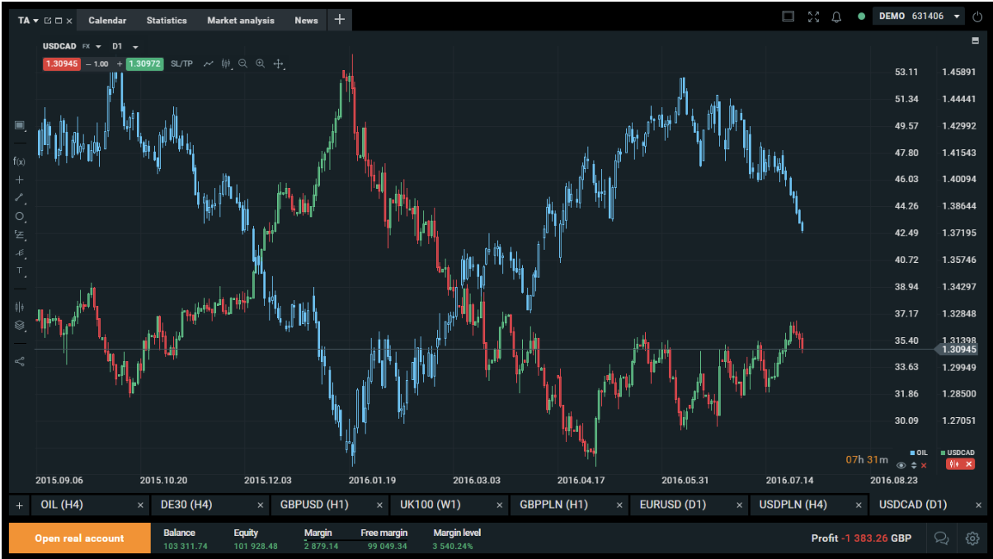The image size is (993, 559).
Task: Click the 1.00 trade volume field
Action: [x=102, y=63]
